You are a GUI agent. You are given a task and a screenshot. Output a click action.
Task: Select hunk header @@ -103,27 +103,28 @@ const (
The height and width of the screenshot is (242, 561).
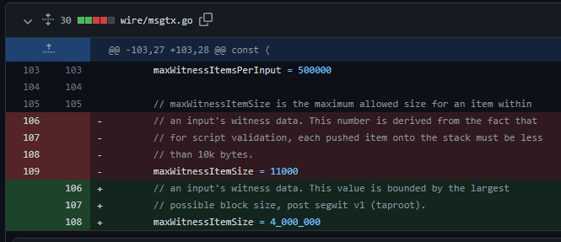tap(189, 50)
